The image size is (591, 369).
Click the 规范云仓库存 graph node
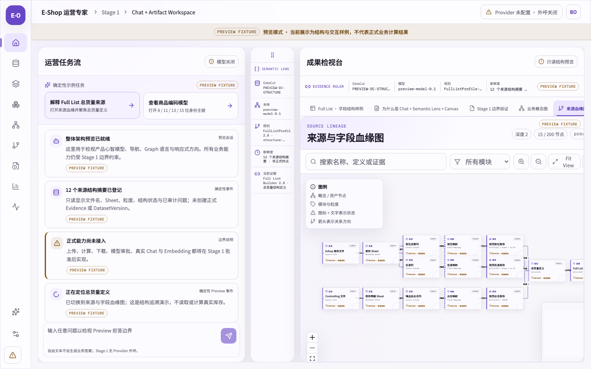(505, 298)
